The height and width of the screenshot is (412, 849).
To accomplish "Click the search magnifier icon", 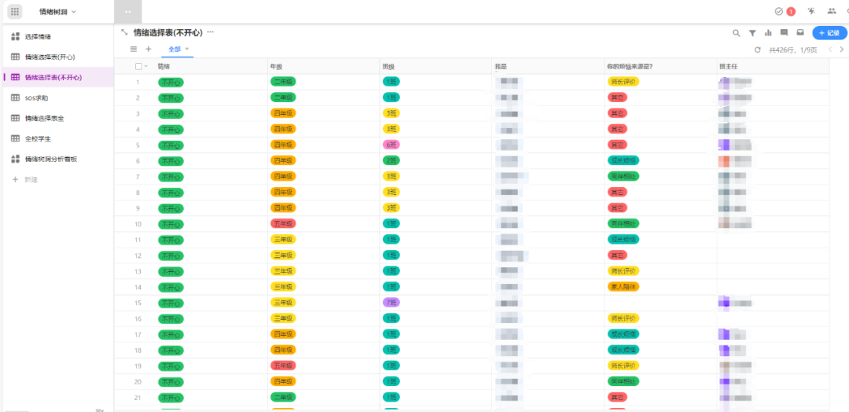I will coord(737,33).
